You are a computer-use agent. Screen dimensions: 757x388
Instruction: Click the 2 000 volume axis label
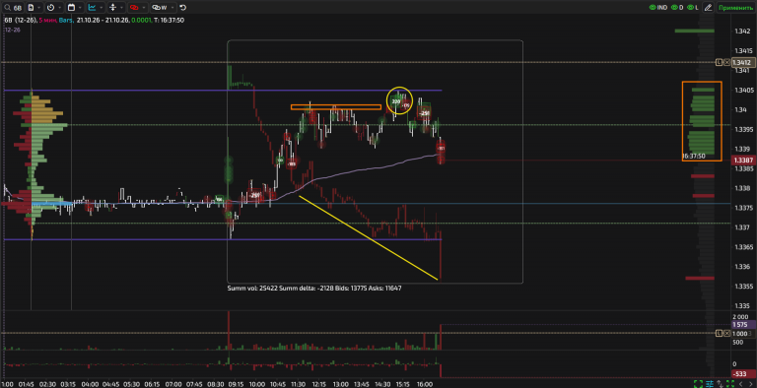pos(741,317)
